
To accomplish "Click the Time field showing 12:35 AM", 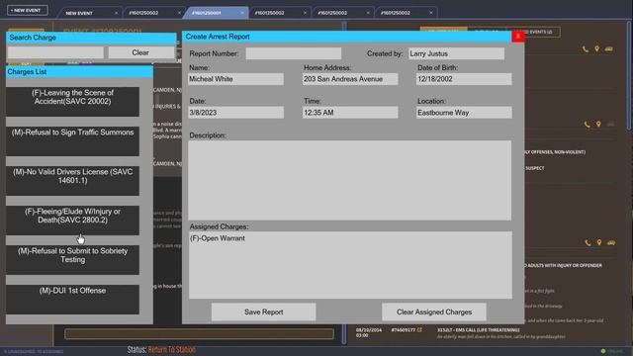I will pyautogui.click(x=350, y=113).
